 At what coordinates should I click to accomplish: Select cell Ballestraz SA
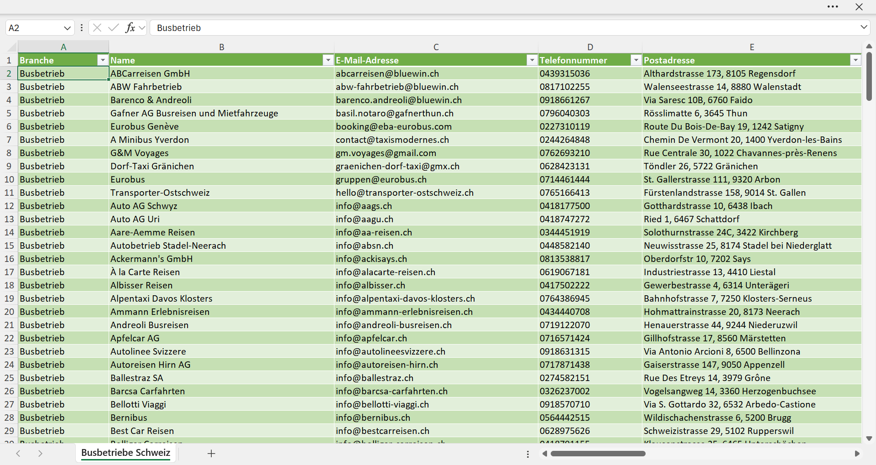tap(222, 378)
